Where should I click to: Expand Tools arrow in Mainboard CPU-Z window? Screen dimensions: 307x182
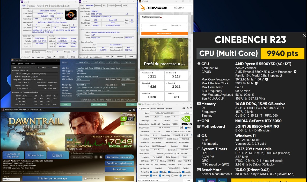113,57
